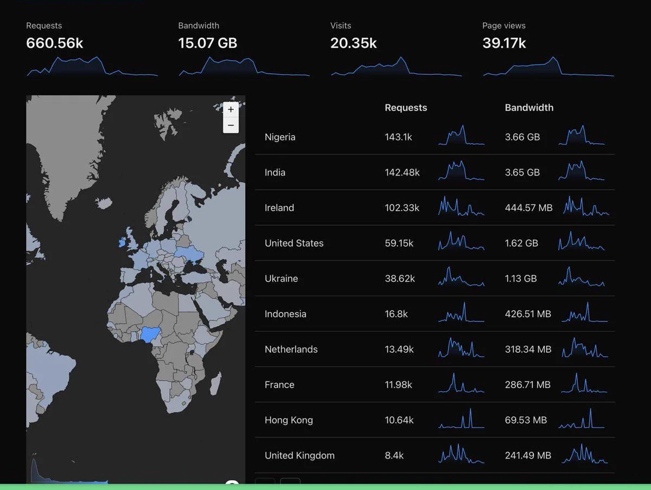Screen dimensions: 651x490
Task: Select the Indonesia country row
Action: point(435,314)
